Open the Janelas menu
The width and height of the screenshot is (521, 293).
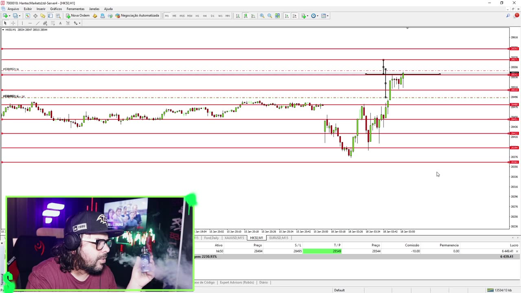pyautogui.click(x=94, y=9)
